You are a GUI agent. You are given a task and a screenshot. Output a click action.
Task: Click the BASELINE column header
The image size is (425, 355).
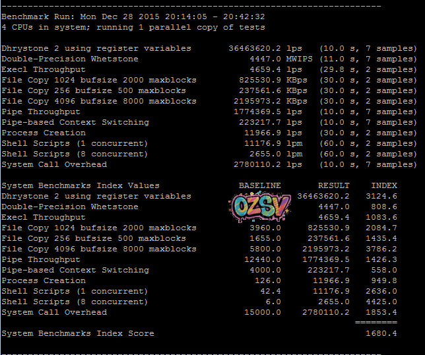260,185
